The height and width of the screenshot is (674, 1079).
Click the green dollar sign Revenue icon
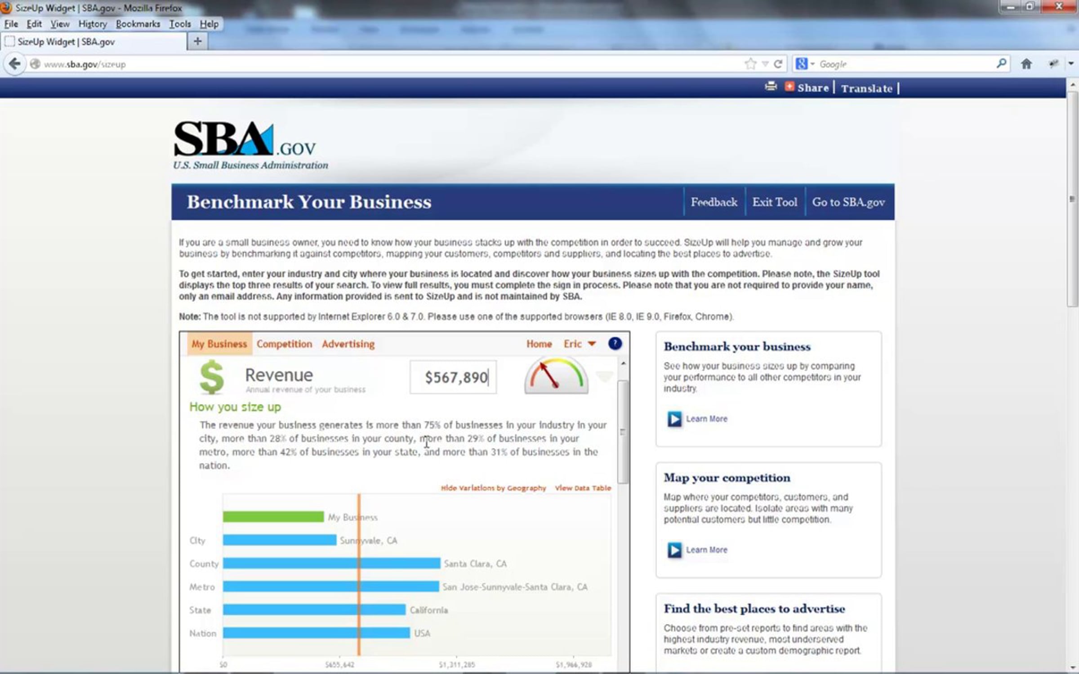pyautogui.click(x=211, y=377)
